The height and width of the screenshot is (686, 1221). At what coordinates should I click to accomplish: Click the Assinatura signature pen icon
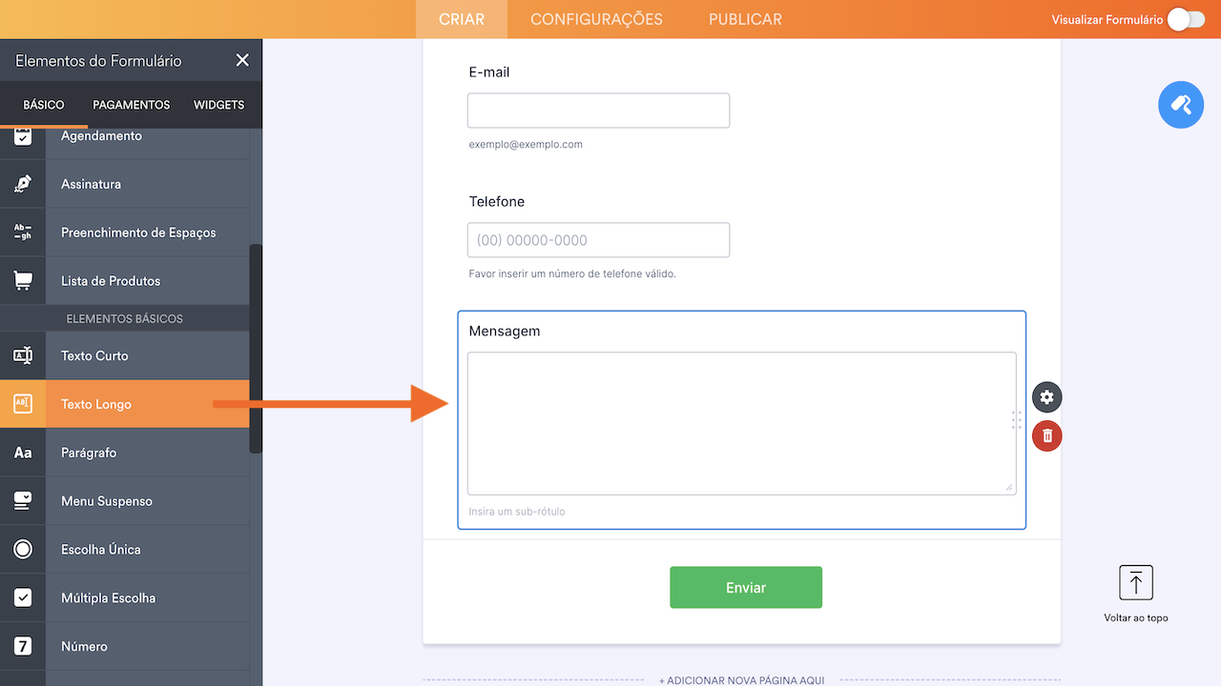23,184
